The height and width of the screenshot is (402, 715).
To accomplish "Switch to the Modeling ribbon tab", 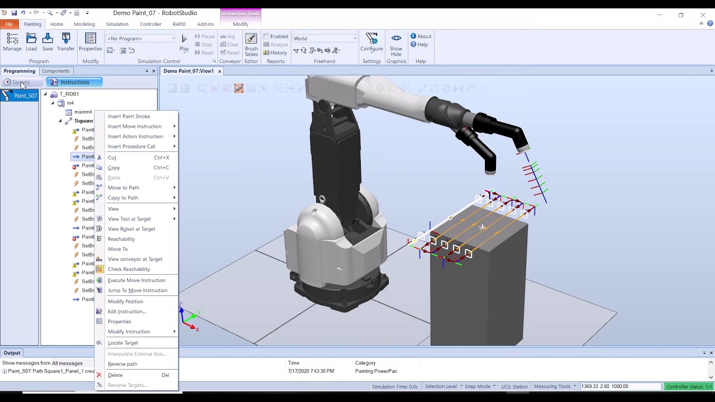I will tap(84, 24).
